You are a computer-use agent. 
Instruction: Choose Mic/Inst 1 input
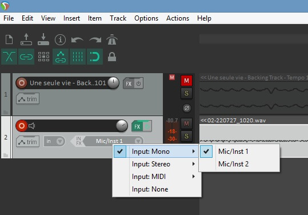[x=239, y=152]
